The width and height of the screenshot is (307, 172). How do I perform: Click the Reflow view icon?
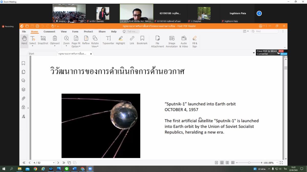point(86,40)
